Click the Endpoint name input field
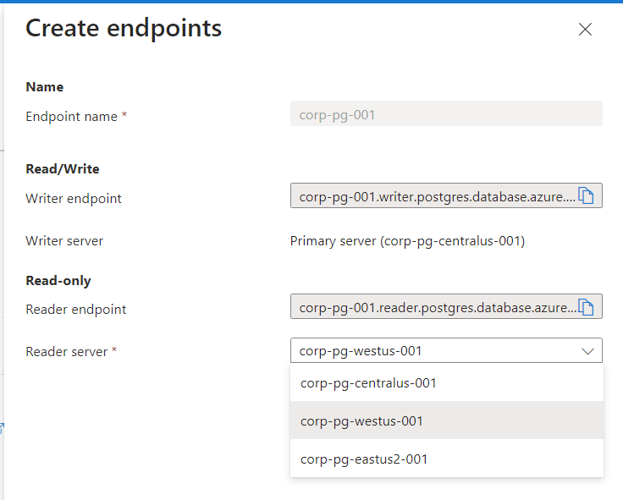The width and height of the screenshot is (623, 500). [446, 114]
